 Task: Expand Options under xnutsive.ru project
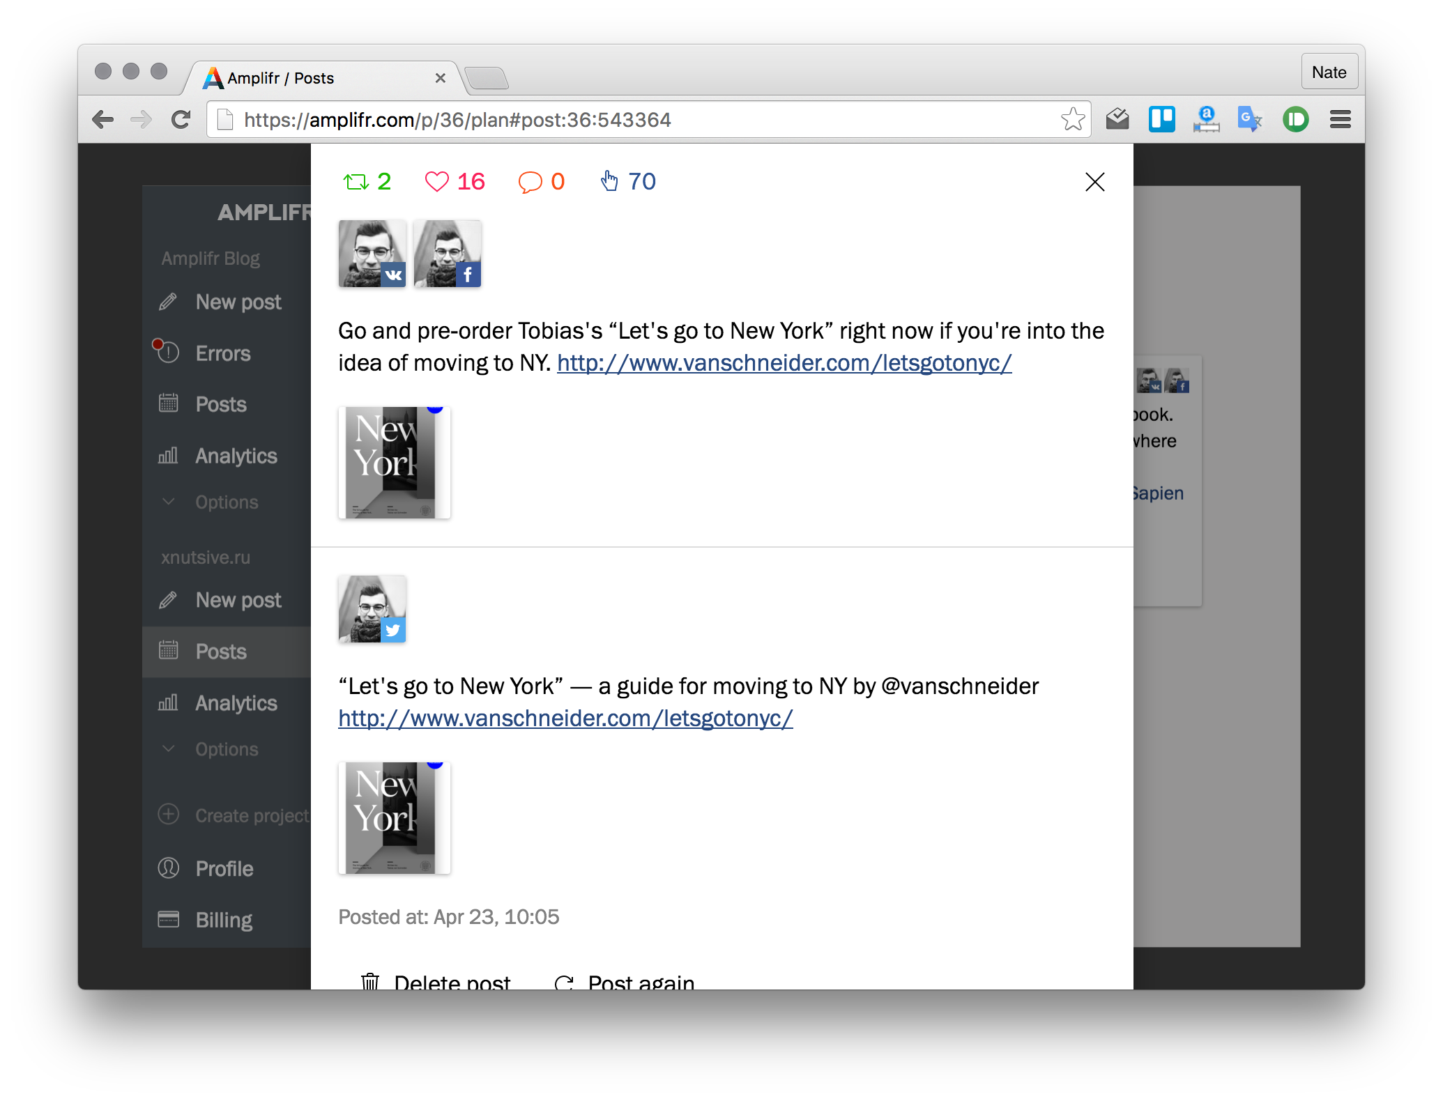(226, 749)
